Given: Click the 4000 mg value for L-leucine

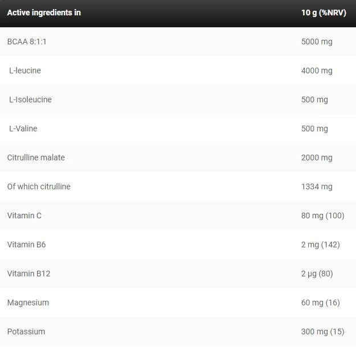Looking at the screenshot, I should (x=317, y=71).
